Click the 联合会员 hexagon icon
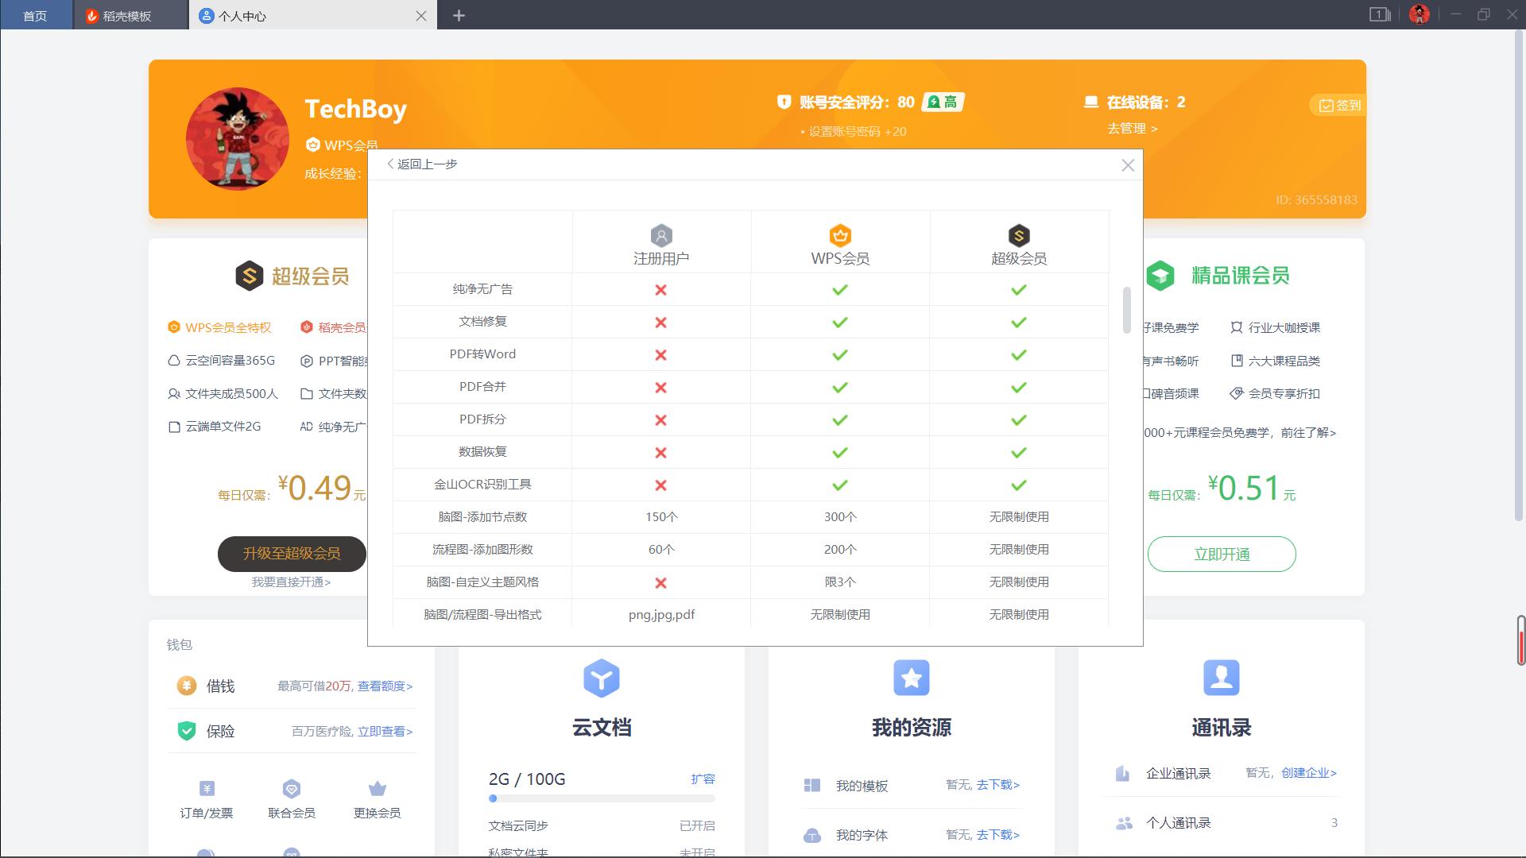The height and width of the screenshot is (858, 1526). [x=291, y=789]
